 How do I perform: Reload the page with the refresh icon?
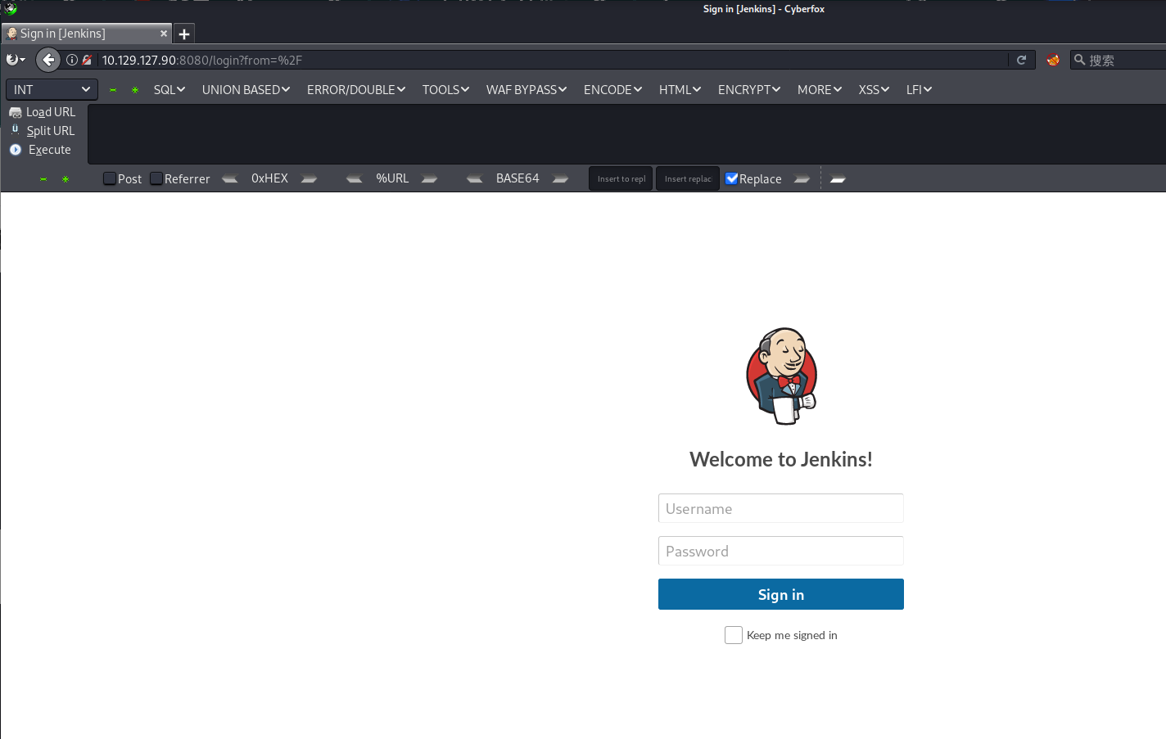[1021, 60]
